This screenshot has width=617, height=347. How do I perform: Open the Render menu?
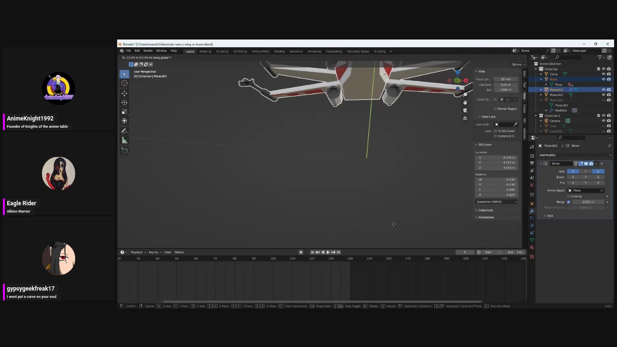pos(148,51)
